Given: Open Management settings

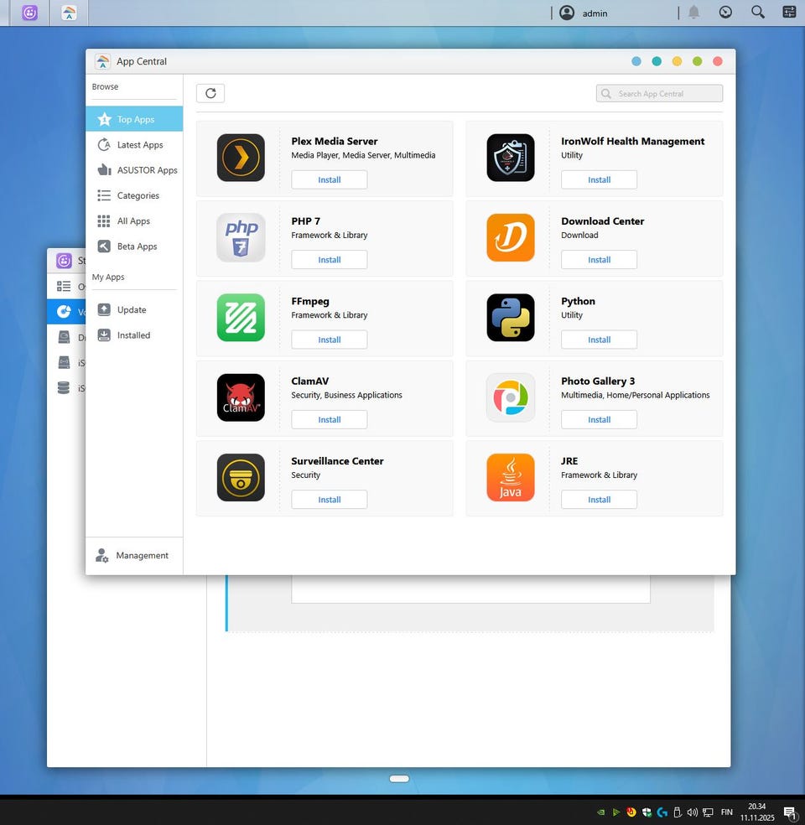Looking at the screenshot, I should (x=134, y=555).
